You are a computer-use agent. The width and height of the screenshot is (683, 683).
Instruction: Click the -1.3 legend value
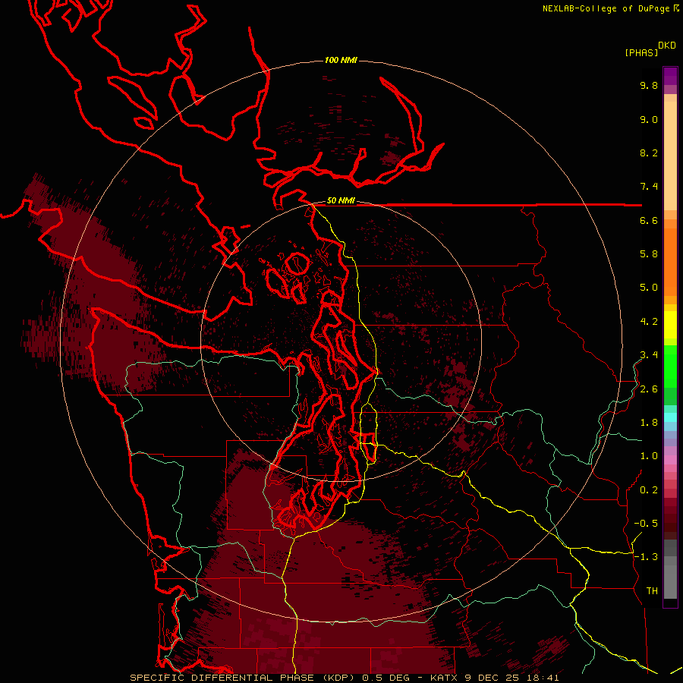pyautogui.click(x=646, y=557)
